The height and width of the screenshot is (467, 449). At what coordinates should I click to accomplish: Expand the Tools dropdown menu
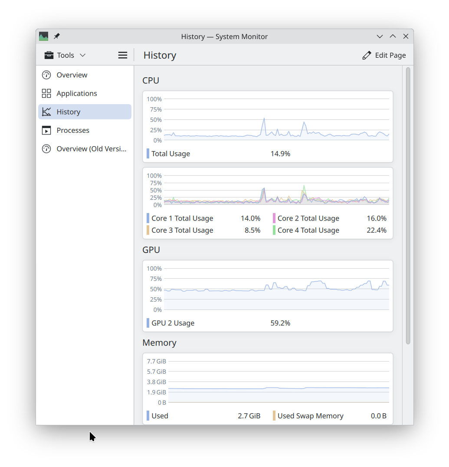[x=82, y=55]
